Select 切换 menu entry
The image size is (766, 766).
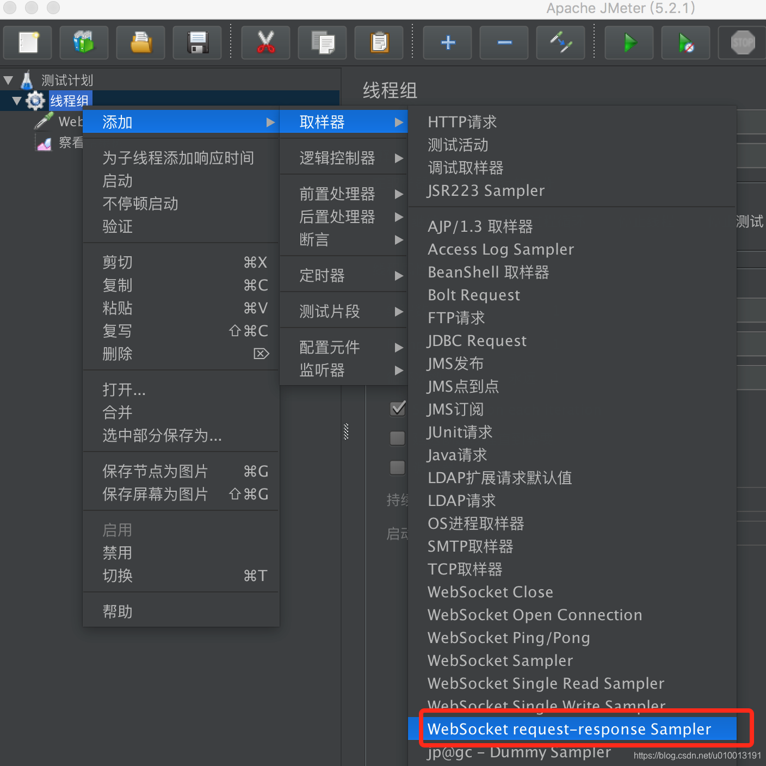(181, 576)
